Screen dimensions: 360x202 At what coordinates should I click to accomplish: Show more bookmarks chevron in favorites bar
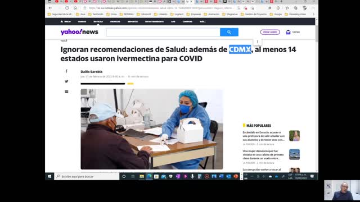pos(313,14)
